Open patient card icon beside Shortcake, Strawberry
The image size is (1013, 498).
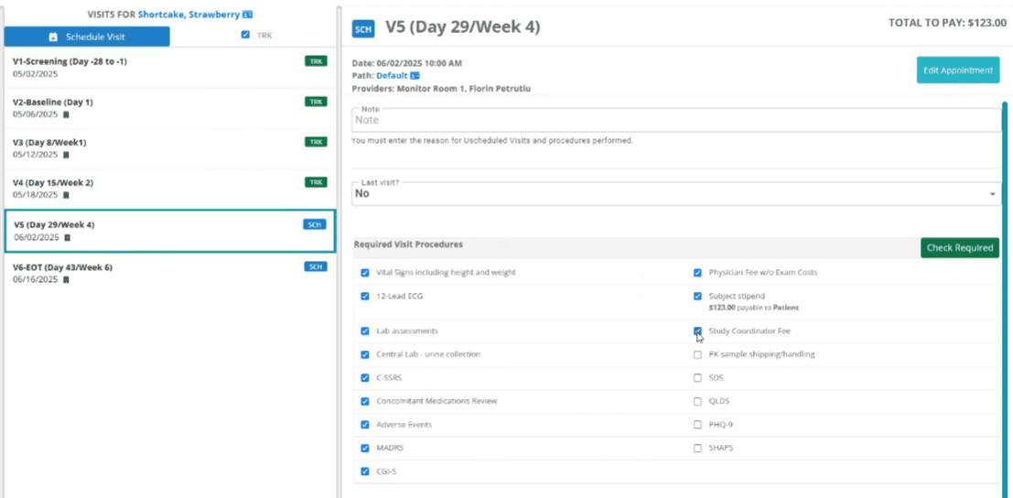(247, 15)
